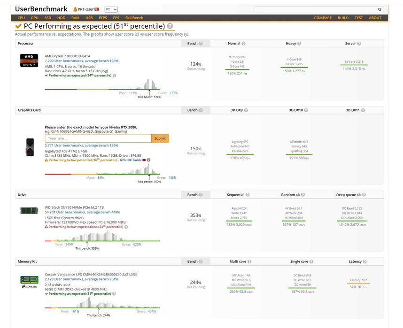Click the AMD Ryzen 7 processor thumbnail
The image size is (403, 328).
(x=29, y=61)
